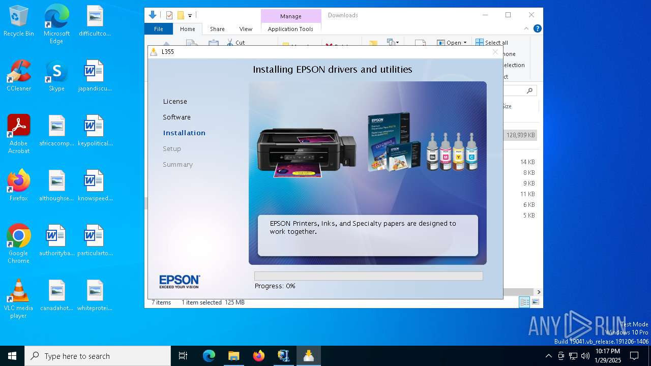Click the 14 KB file size cell
Image resolution: width=651 pixels, height=366 pixels.
527,162
